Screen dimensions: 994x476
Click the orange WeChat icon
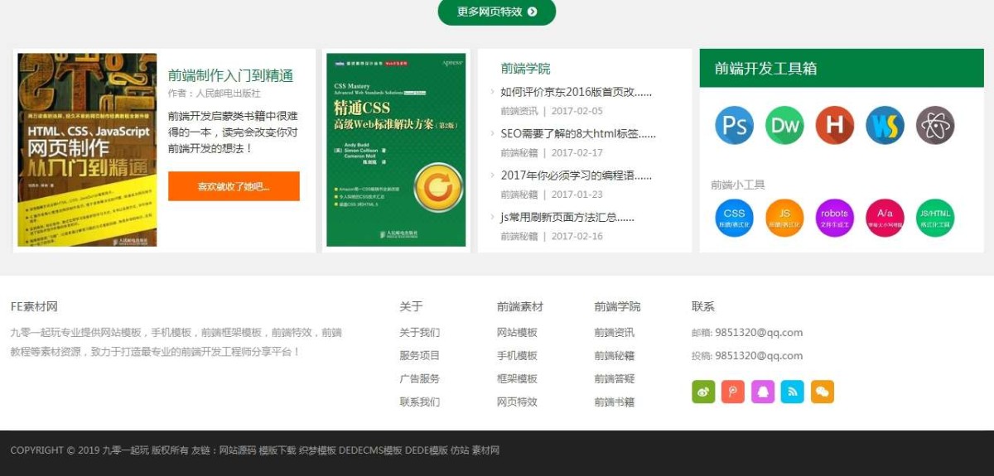point(822,392)
